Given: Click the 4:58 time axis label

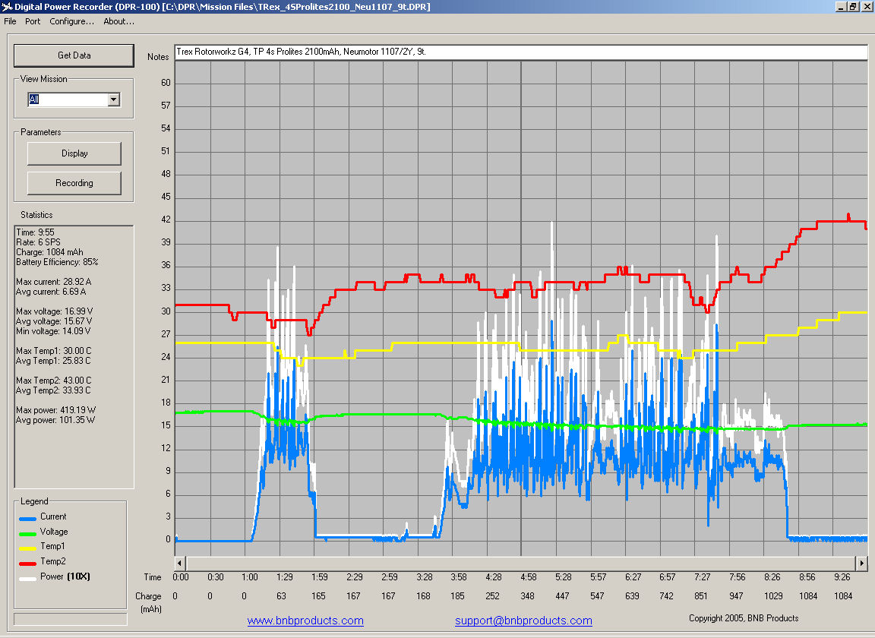Looking at the screenshot, I should click(527, 577).
